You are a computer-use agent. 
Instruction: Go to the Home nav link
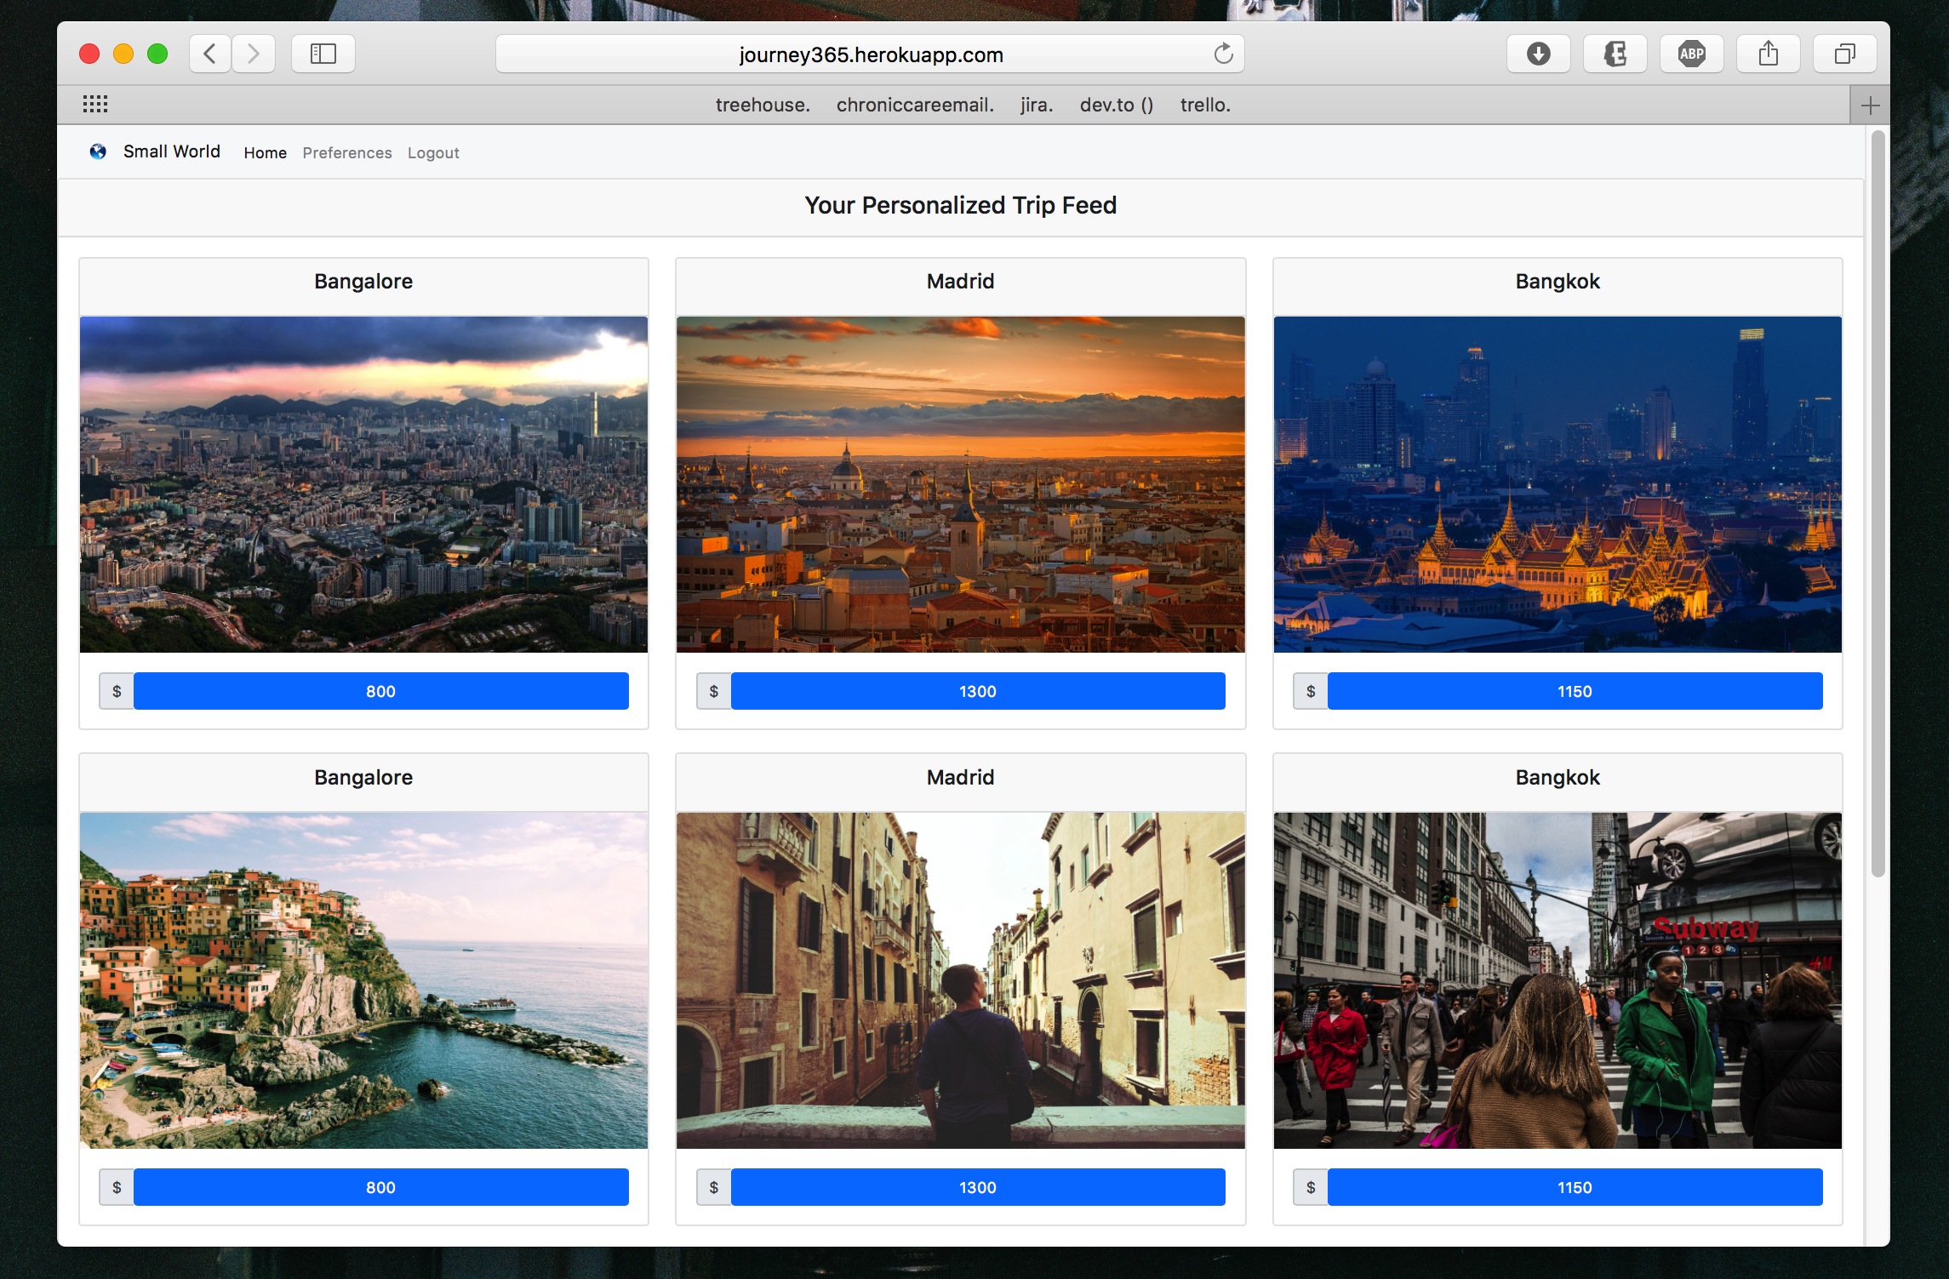tap(265, 153)
